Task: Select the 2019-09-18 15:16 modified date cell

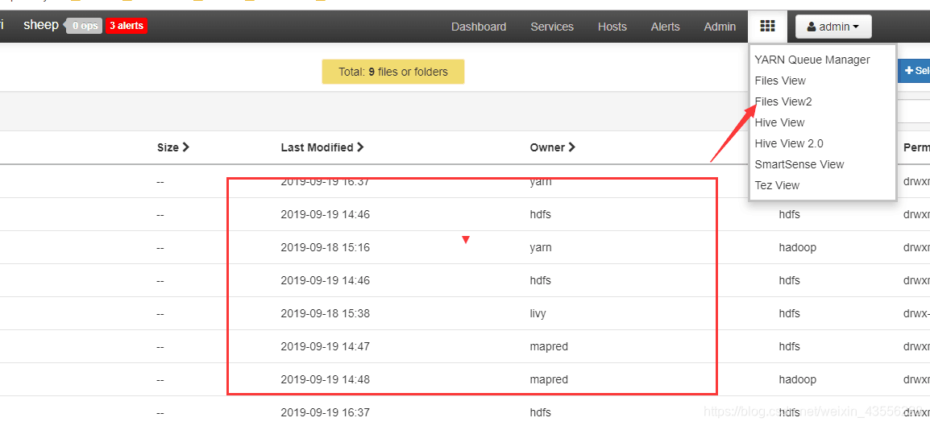Action: pyautogui.click(x=325, y=248)
